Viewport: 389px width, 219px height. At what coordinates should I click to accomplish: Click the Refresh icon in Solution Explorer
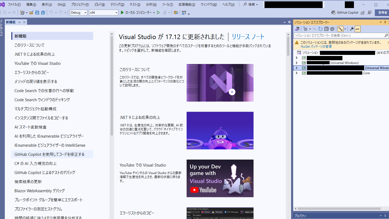coord(320,29)
